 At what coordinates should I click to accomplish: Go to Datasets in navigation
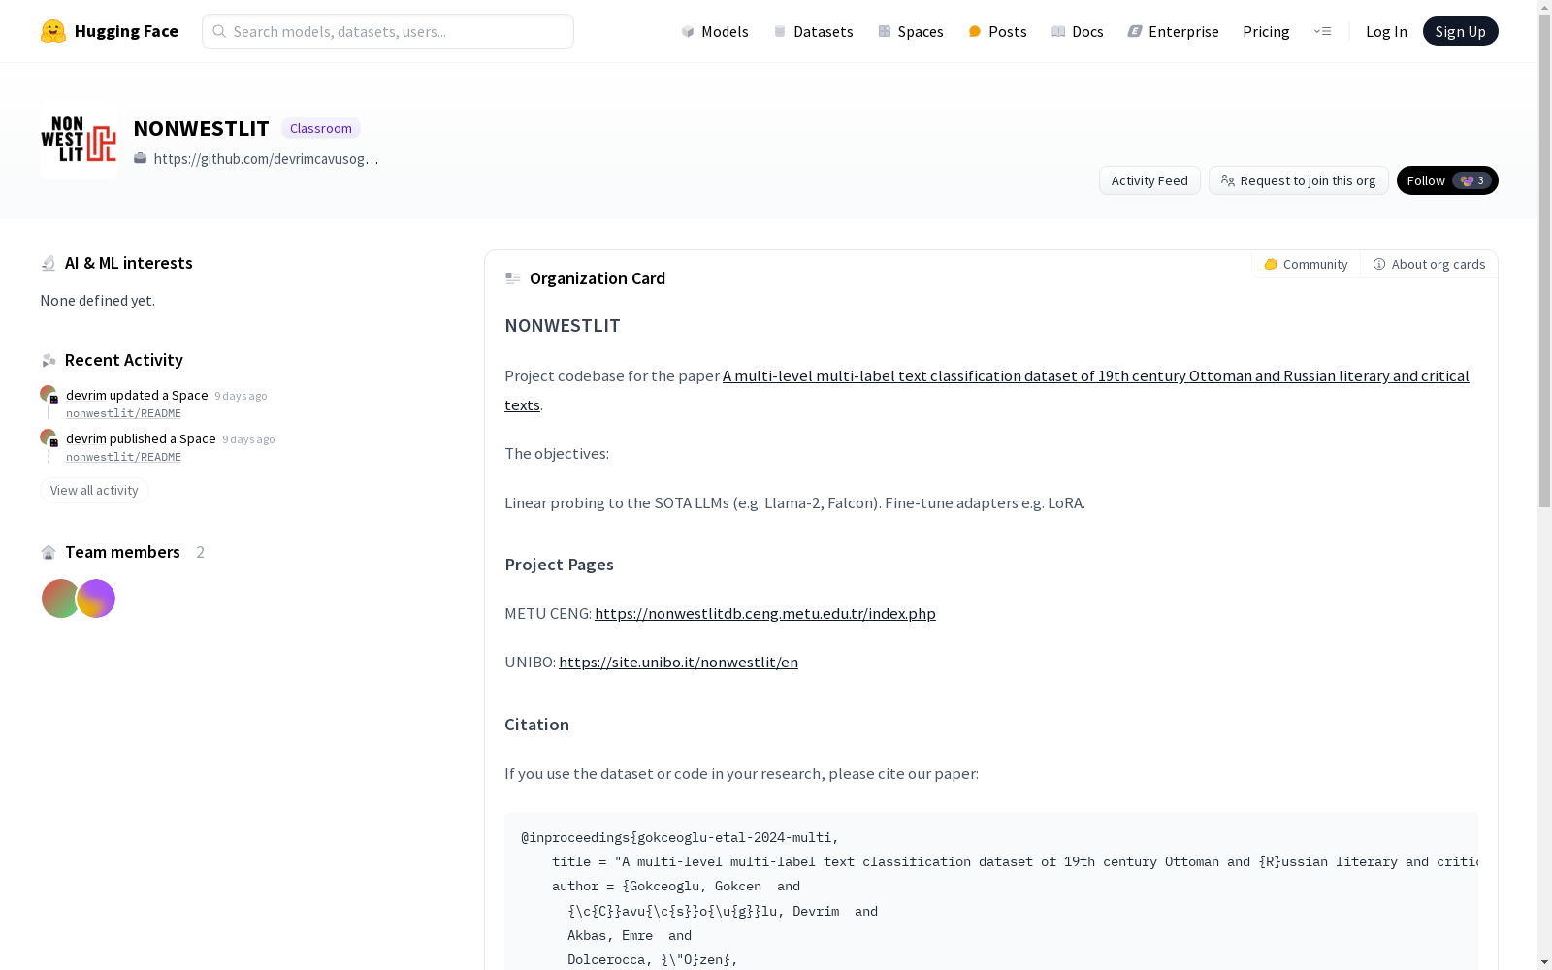pos(813,31)
